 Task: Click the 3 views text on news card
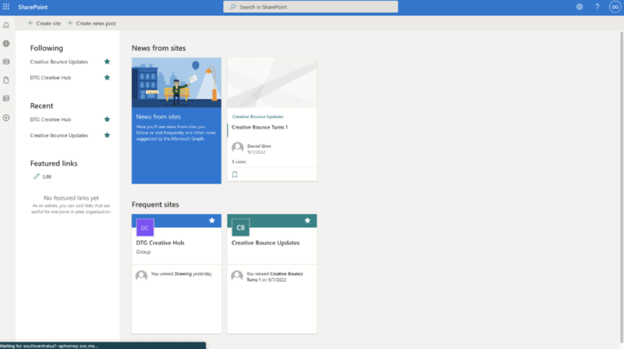tap(239, 162)
